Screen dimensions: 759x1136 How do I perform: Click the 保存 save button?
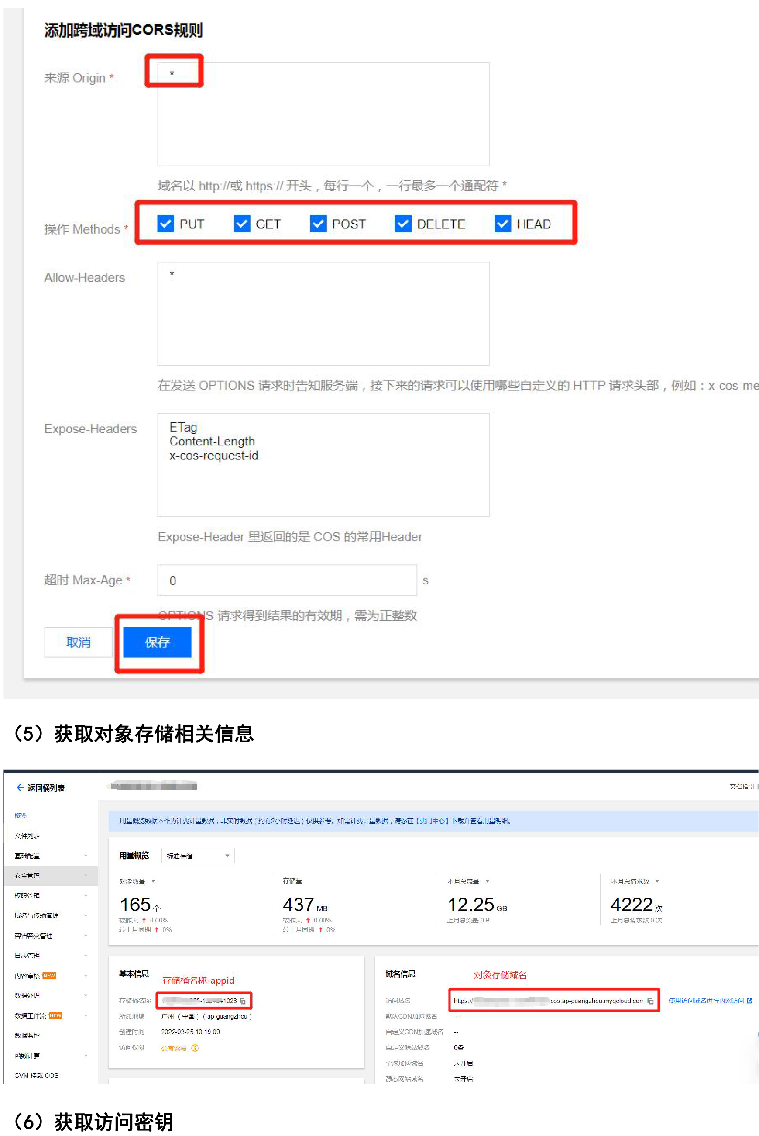pyautogui.click(x=157, y=642)
